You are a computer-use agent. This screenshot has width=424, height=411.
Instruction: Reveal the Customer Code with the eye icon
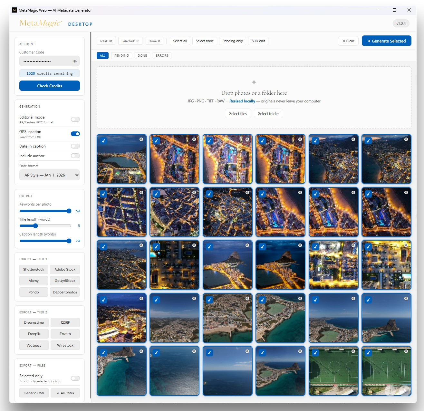[x=74, y=61]
